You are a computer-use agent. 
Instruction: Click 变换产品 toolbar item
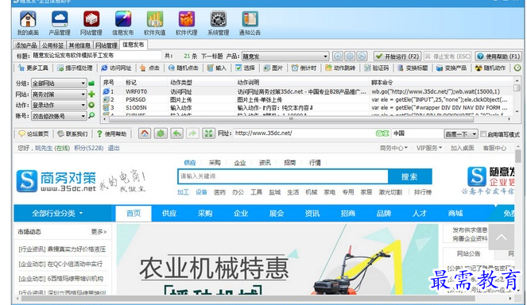451,68
